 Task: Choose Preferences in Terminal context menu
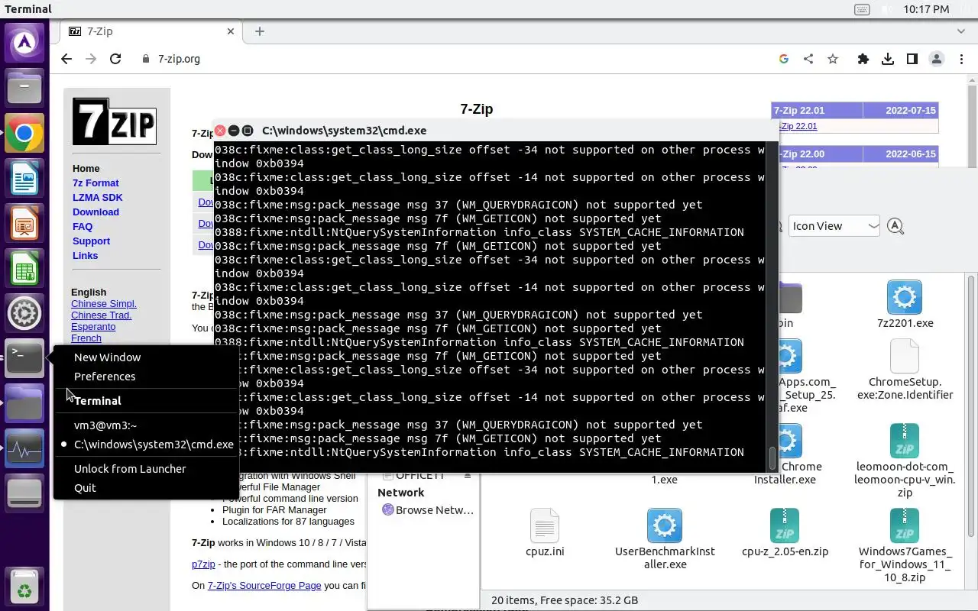click(x=105, y=377)
